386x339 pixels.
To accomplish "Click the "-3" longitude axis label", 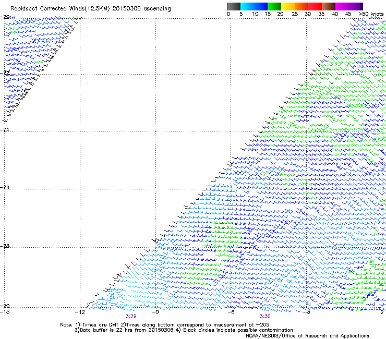I will (307, 312).
